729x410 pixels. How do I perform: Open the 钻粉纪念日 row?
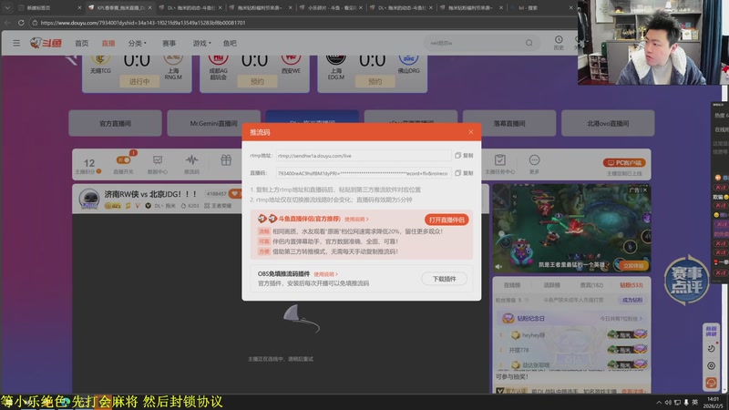(x=572, y=318)
